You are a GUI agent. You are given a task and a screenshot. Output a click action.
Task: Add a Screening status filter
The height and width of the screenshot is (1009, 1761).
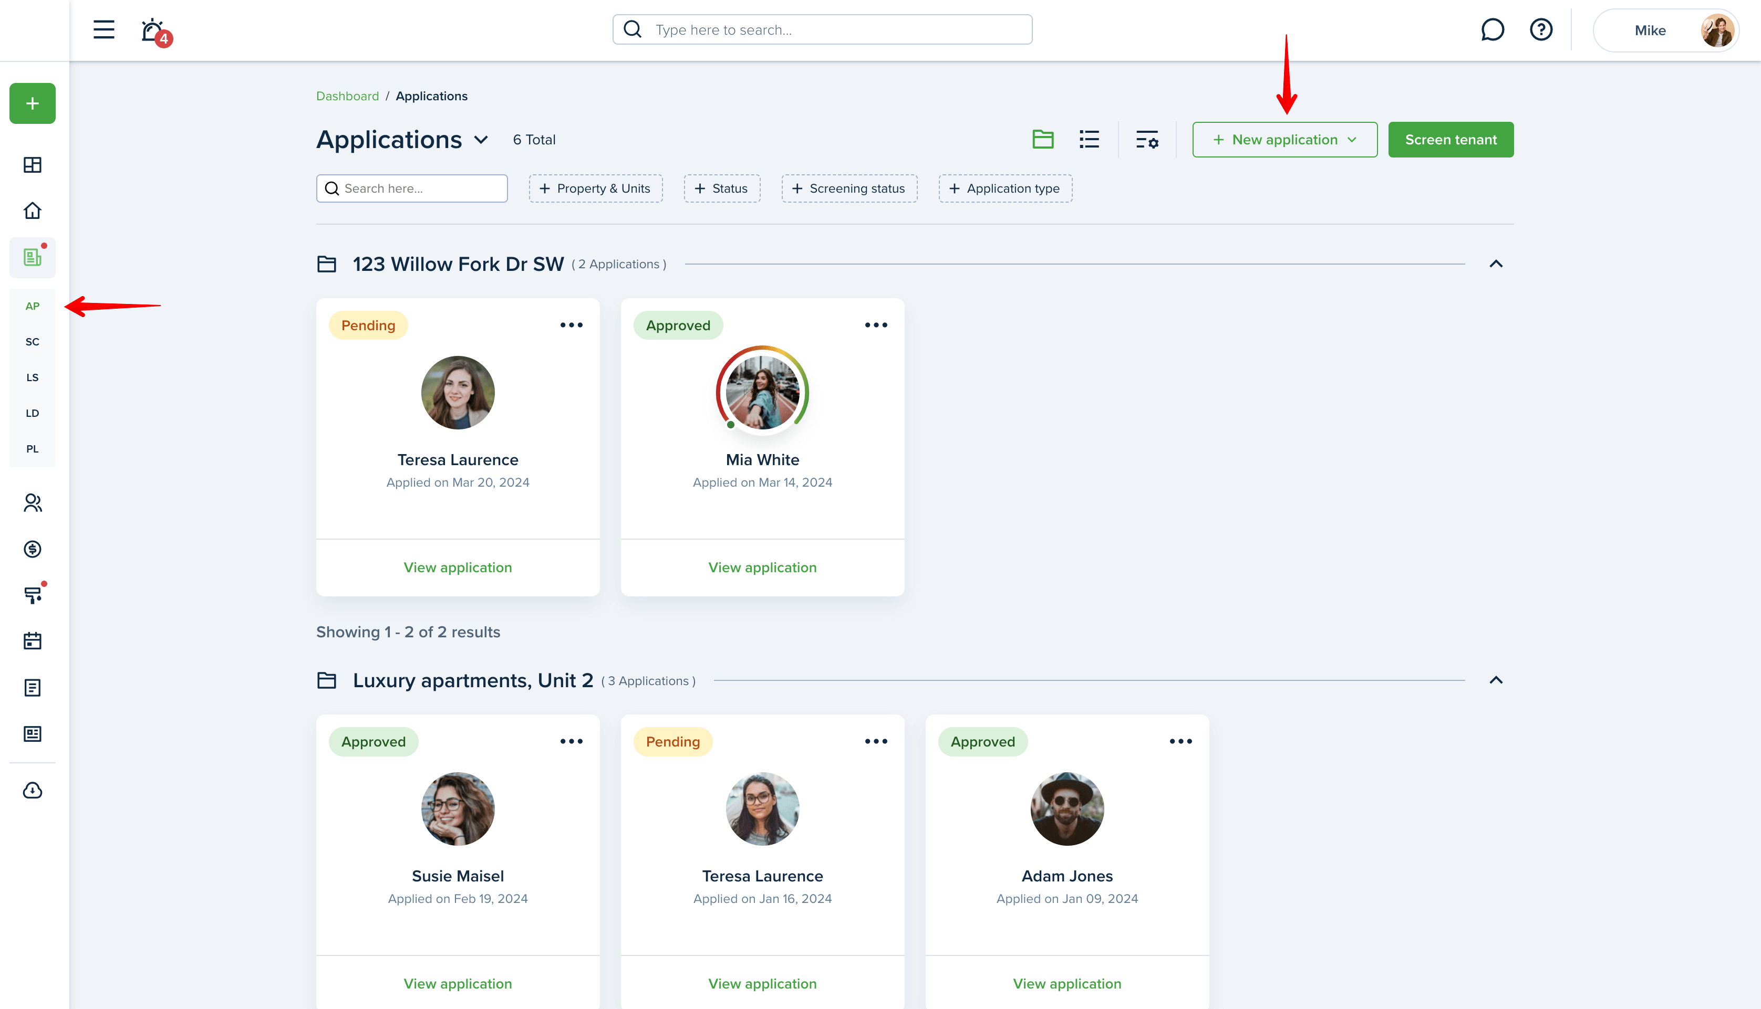pos(850,188)
